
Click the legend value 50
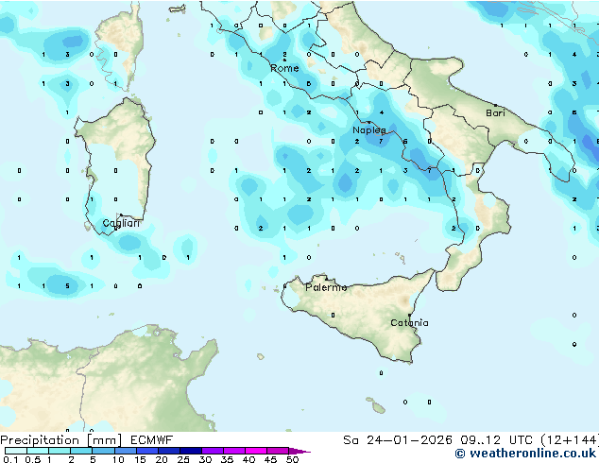point(292,459)
